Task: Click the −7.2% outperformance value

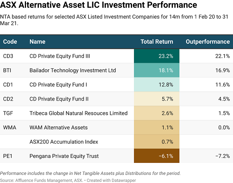Action: 222,156
